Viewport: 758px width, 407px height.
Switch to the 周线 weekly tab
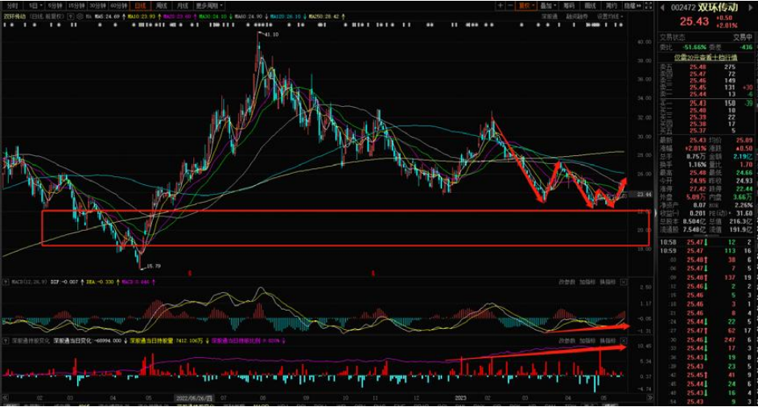(x=163, y=5)
